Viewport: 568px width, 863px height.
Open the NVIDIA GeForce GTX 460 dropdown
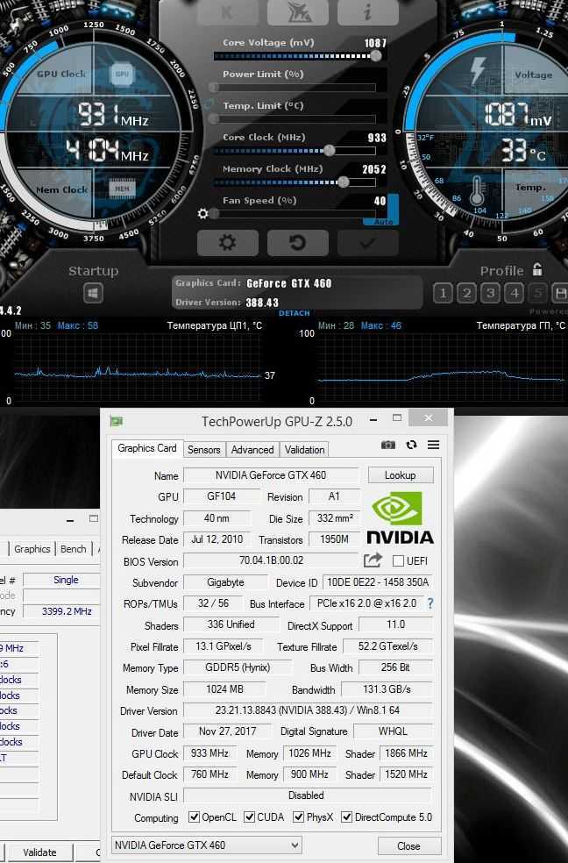206,845
